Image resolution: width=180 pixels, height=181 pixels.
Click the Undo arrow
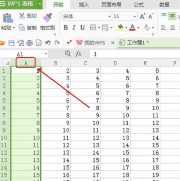pos(48,43)
